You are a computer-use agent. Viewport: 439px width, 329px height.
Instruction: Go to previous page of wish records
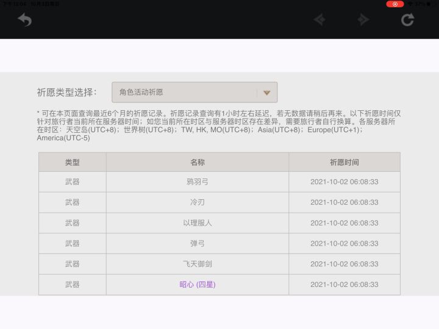click(319, 19)
